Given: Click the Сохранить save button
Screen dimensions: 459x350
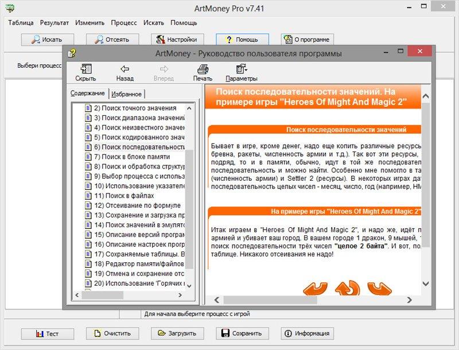Looking at the screenshot, I should pos(242,333).
